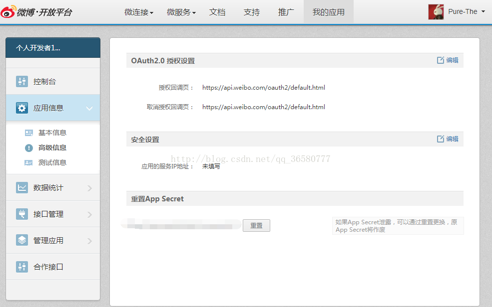Open 测试信息 submenu link
The height and width of the screenshot is (307, 492).
point(52,163)
